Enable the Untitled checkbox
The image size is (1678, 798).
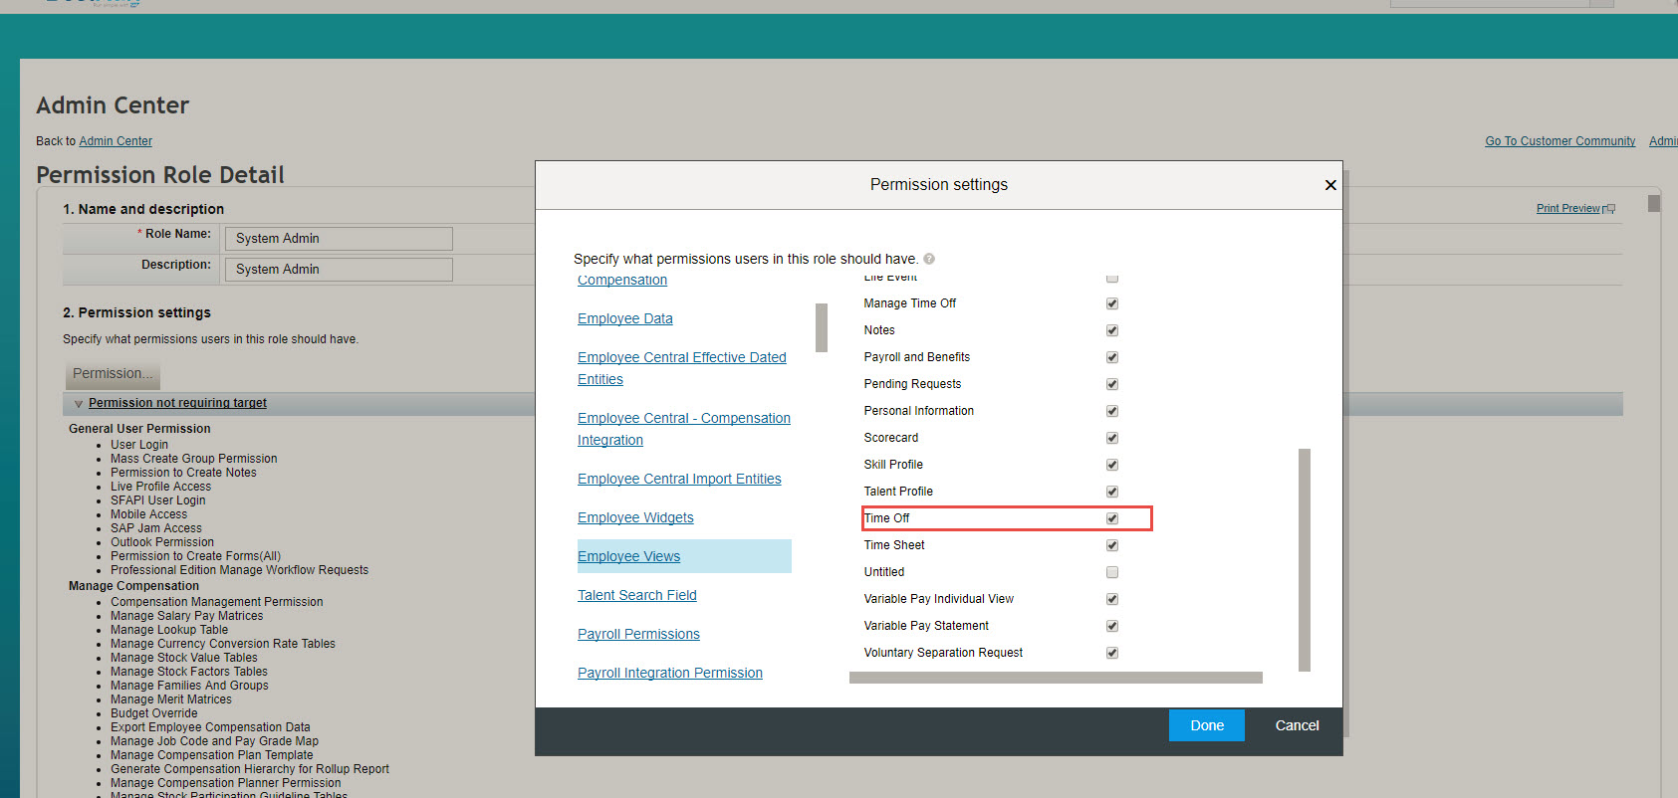1112,572
